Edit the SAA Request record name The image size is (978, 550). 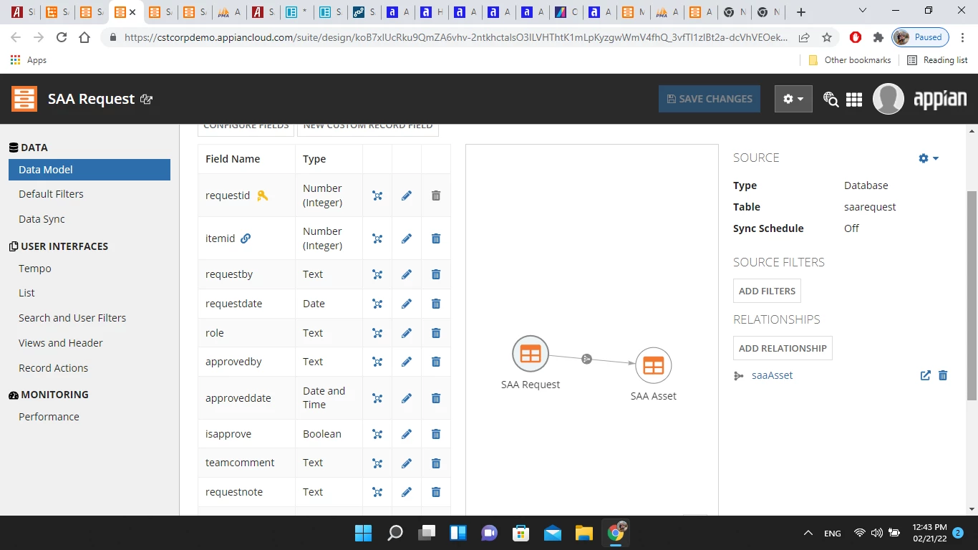pos(147,100)
